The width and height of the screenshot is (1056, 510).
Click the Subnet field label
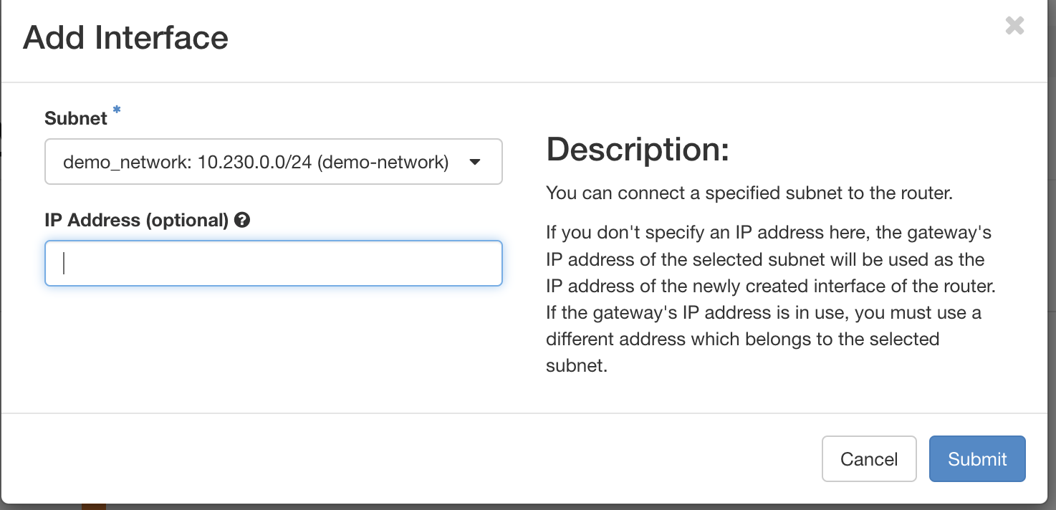(75, 118)
